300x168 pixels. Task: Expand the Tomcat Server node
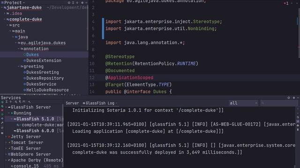coord(6,142)
